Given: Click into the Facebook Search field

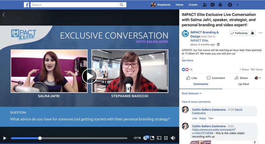Looking at the screenshot, I should coord(74,5).
